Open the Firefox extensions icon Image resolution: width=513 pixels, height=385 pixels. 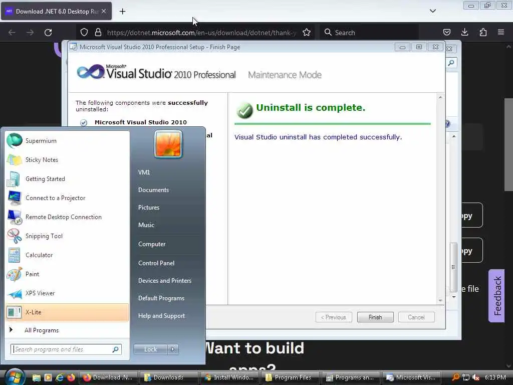coord(483,33)
